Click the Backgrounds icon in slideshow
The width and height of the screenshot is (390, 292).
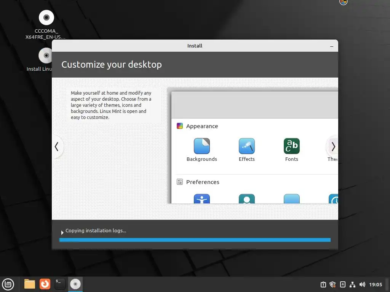pos(202,146)
